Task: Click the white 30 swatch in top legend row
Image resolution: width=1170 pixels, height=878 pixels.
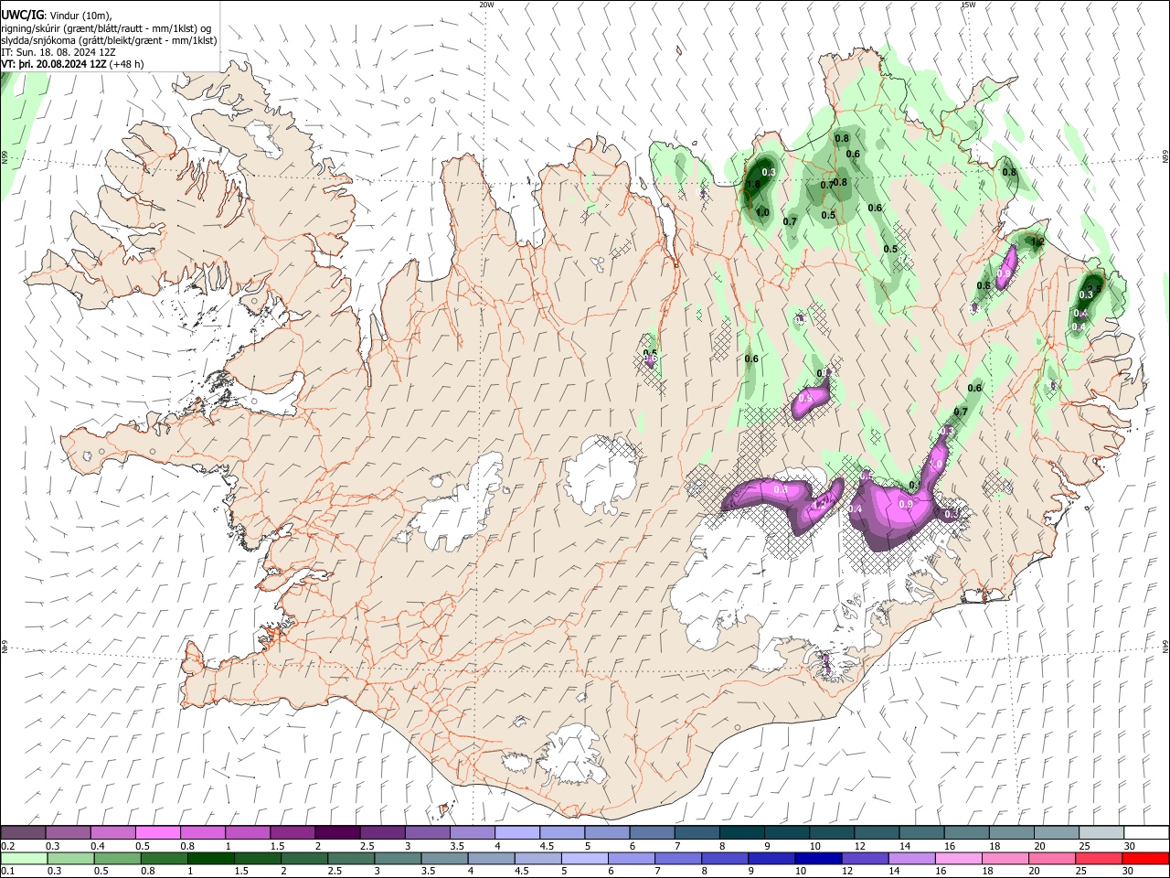Action: click(x=1144, y=833)
